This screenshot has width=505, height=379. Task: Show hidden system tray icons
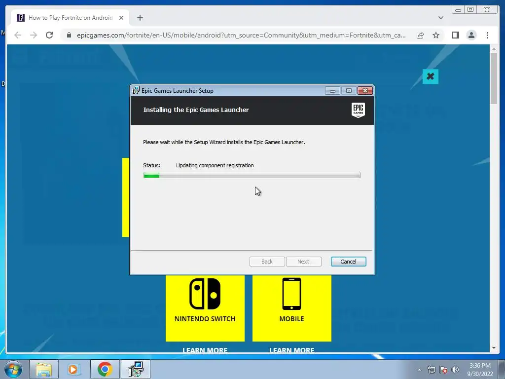[x=419, y=370]
